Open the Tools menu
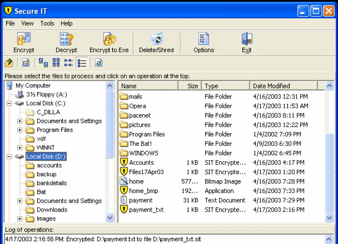This screenshot has height=244, width=338. (47, 23)
